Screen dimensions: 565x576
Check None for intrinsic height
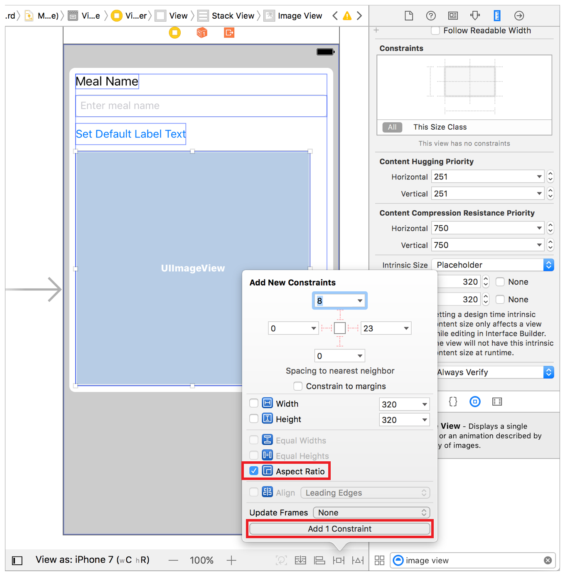coord(500,299)
